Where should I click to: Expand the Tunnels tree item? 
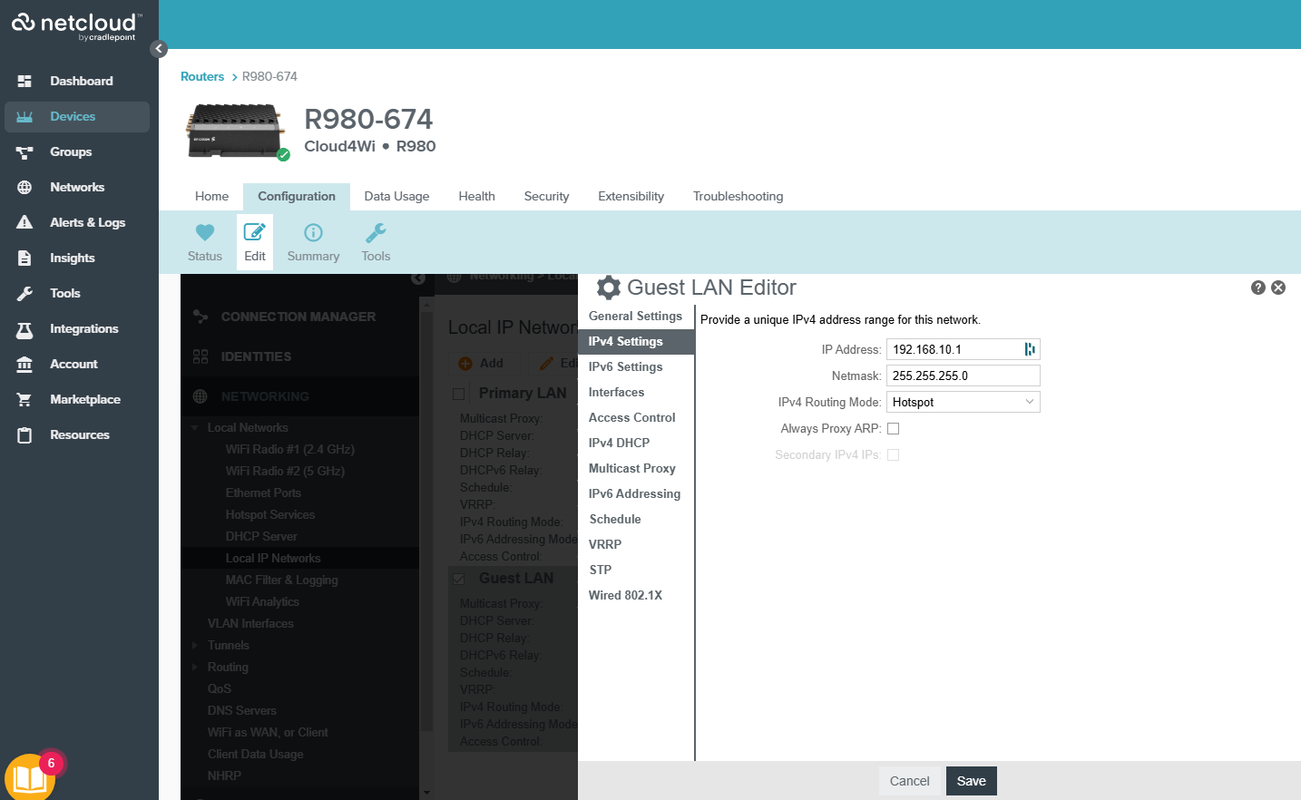(195, 646)
